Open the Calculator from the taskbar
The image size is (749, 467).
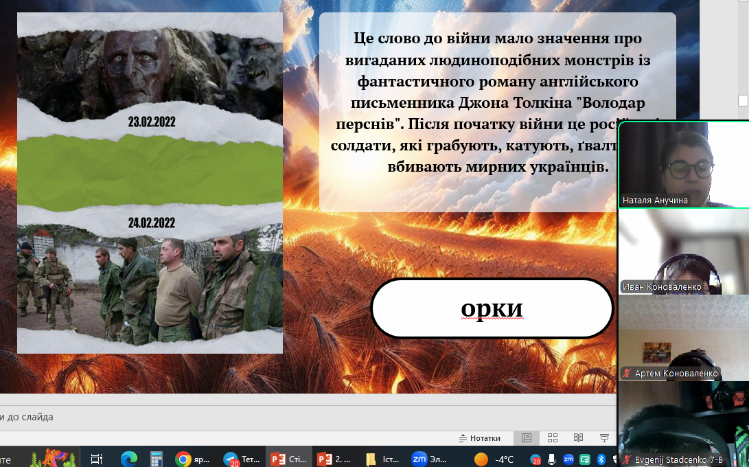pos(157,459)
